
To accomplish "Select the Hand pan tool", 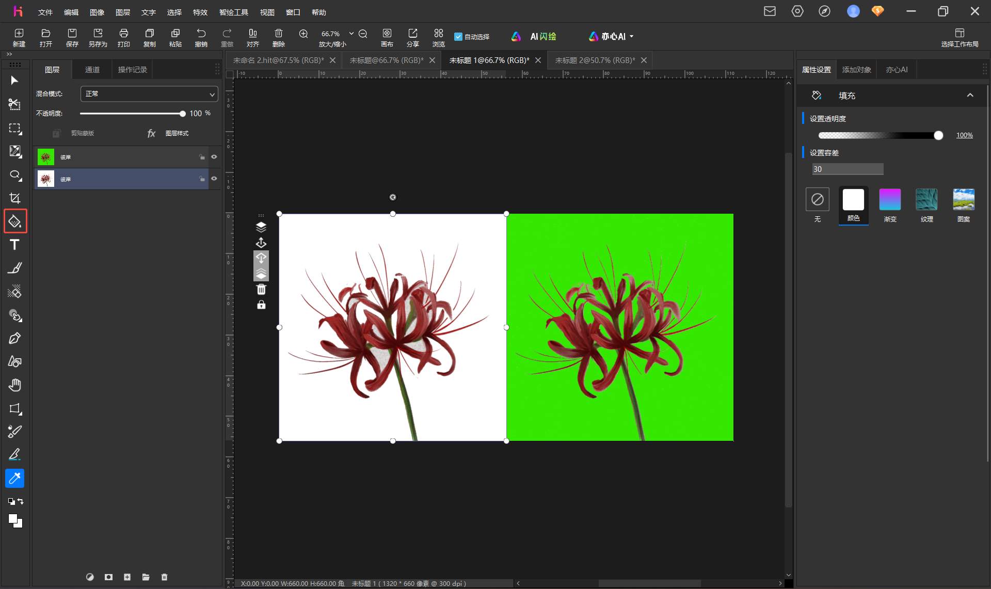I will [x=14, y=385].
